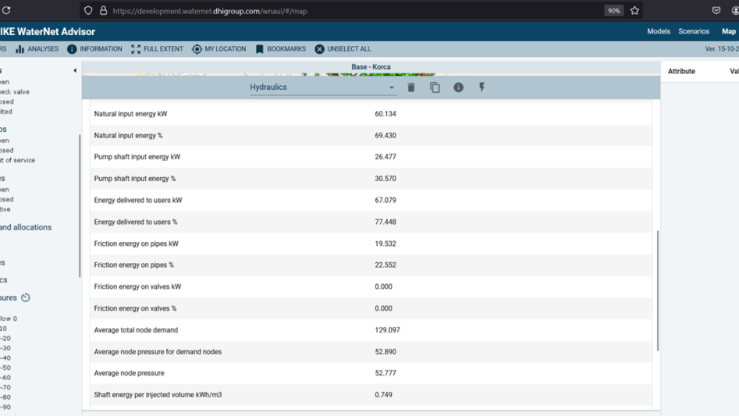The height and width of the screenshot is (416, 739).
Task: Select 'Pump shaft input energy %' label
Action: 135,179
